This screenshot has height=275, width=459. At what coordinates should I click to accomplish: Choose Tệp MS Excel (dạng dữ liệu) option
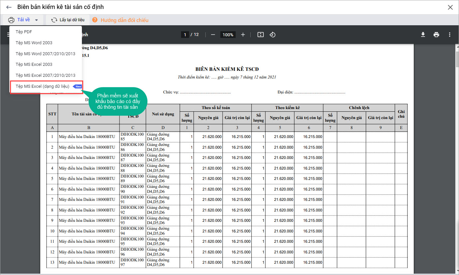42,86
